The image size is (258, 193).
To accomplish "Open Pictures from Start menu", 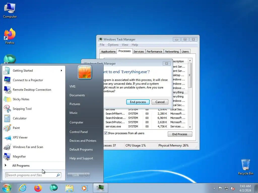I will pos(75,104).
